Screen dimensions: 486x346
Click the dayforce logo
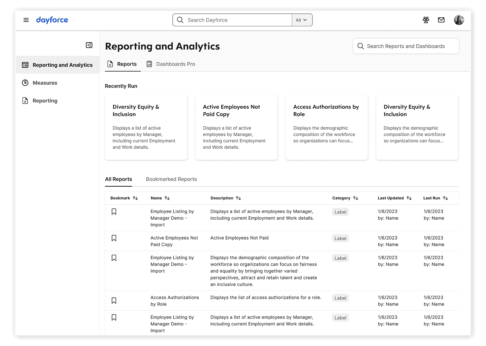click(52, 20)
